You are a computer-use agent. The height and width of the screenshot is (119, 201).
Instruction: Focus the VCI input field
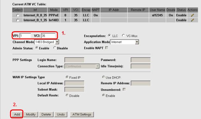[48, 36]
